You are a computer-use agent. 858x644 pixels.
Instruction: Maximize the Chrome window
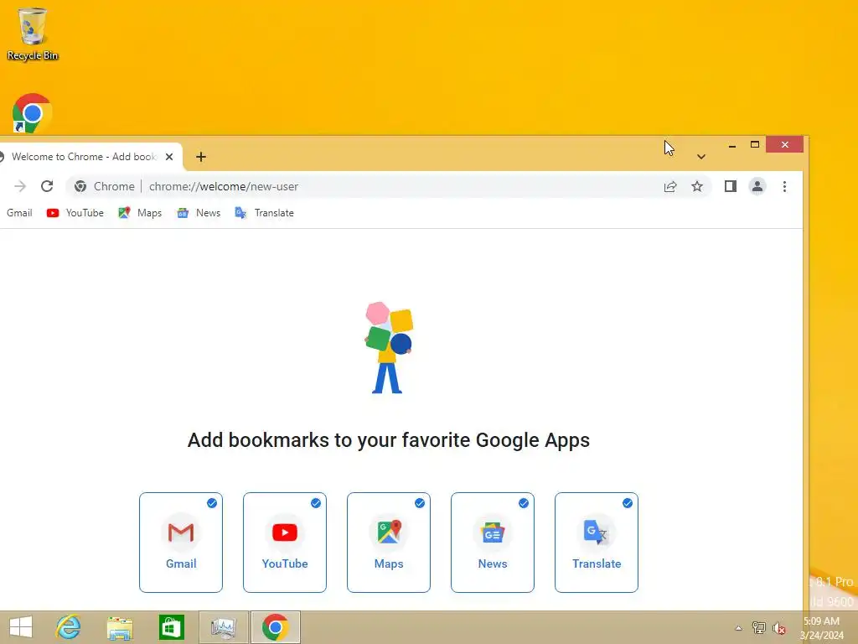pyautogui.click(x=755, y=144)
